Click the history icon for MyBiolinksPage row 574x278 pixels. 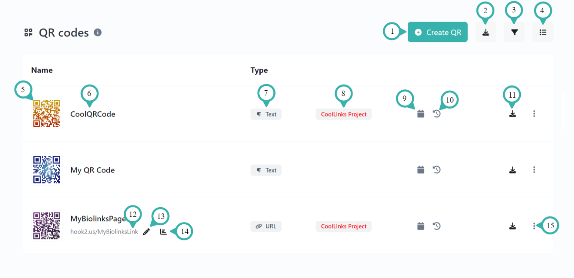pyautogui.click(x=436, y=226)
